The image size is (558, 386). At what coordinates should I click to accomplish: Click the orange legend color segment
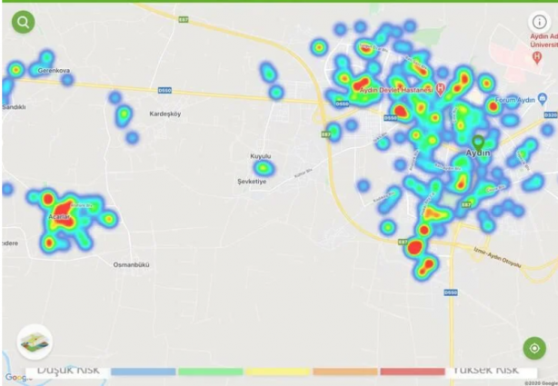(x=345, y=371)
